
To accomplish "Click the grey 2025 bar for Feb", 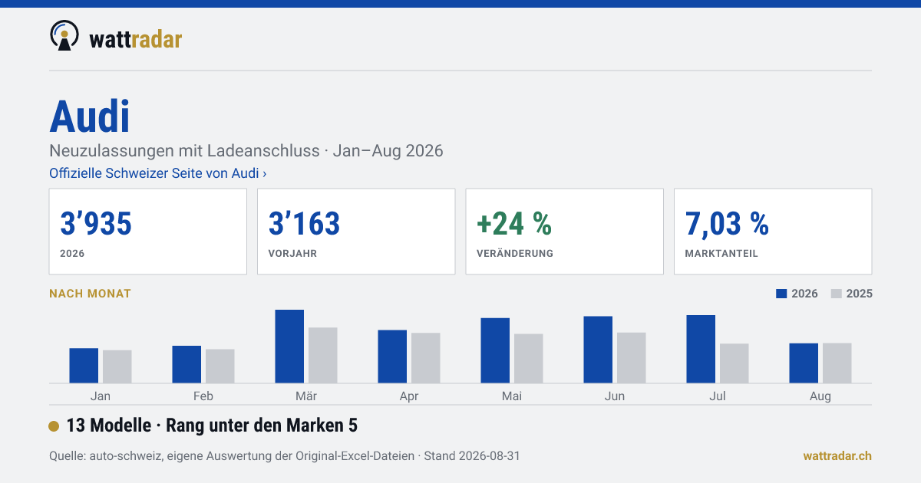I will click(x=220, y=366).
